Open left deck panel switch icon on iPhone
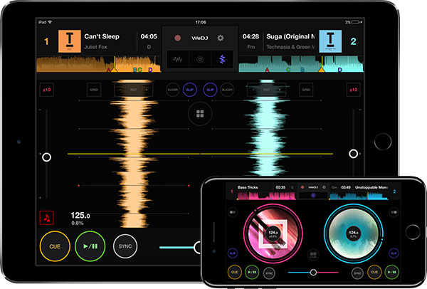 233,212
